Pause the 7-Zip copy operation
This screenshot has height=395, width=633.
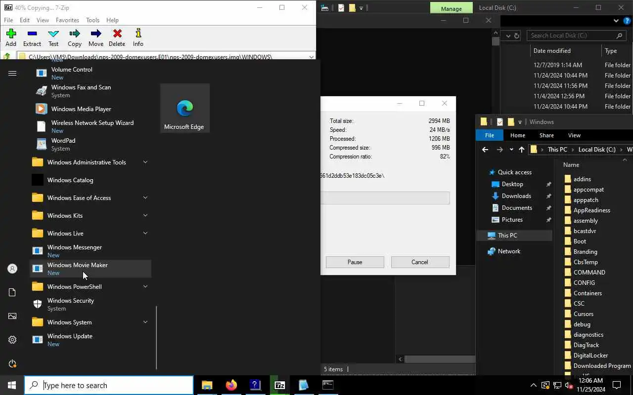click(x=355, y=262)
